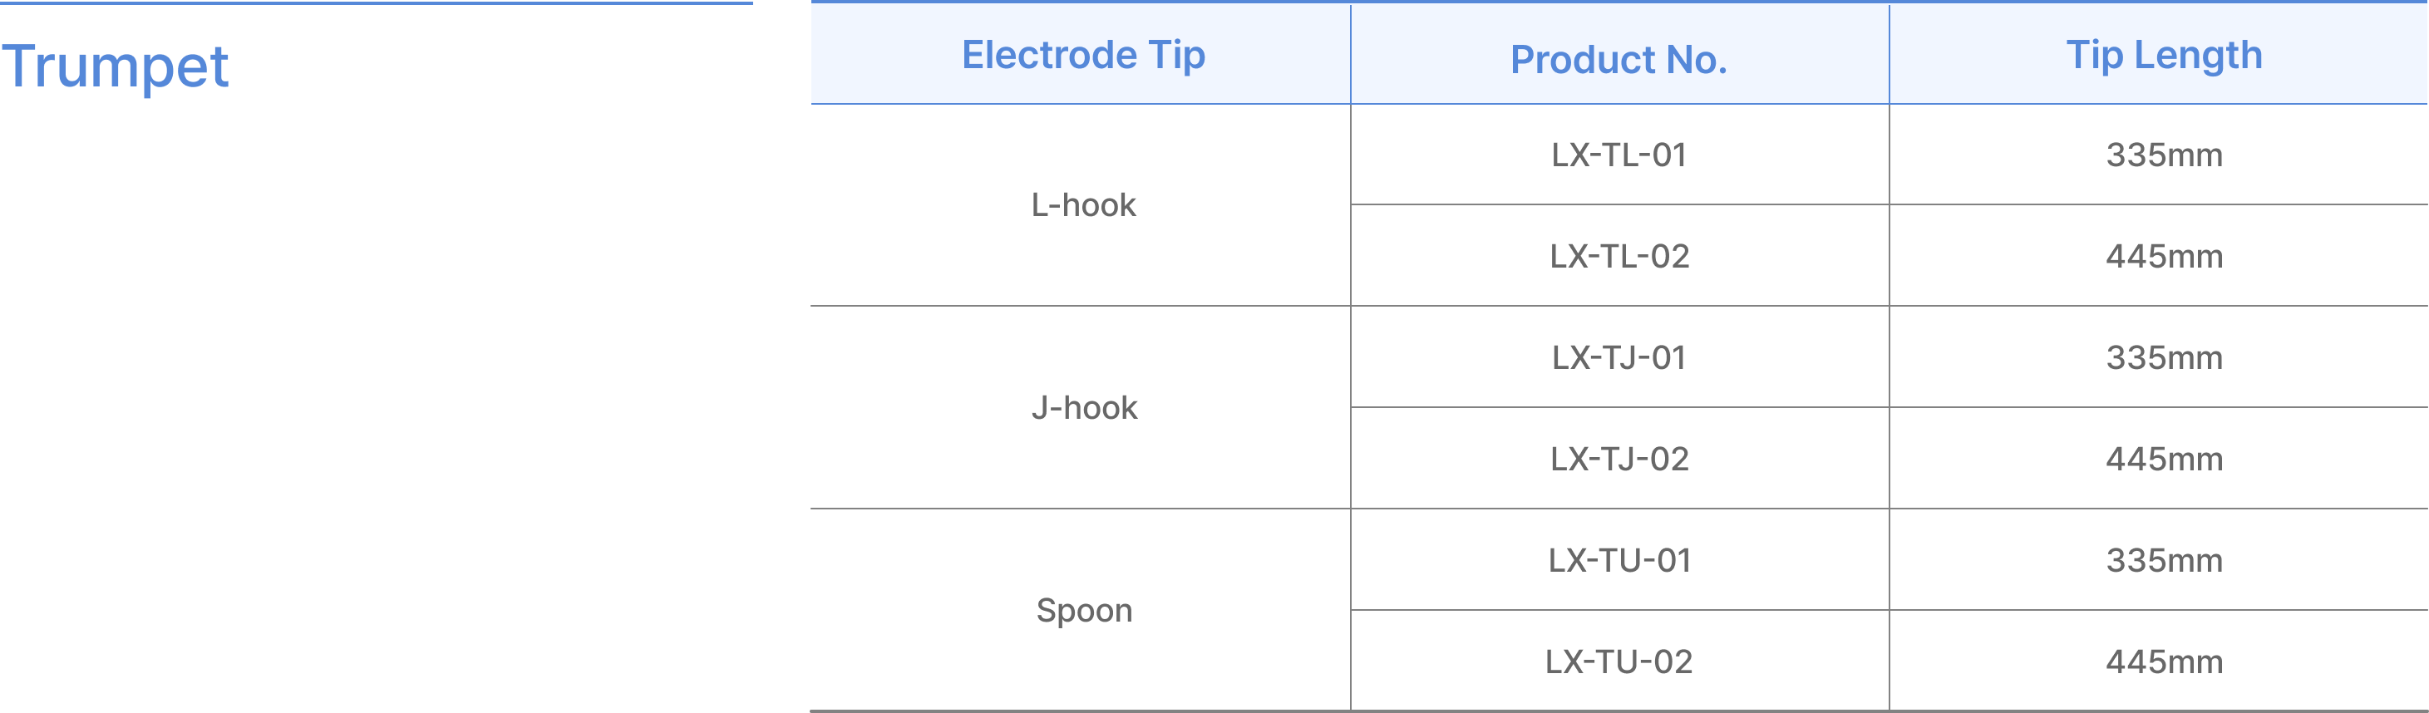
Task: Select the Electrode Tip column header
Action: click(1083, 55)
